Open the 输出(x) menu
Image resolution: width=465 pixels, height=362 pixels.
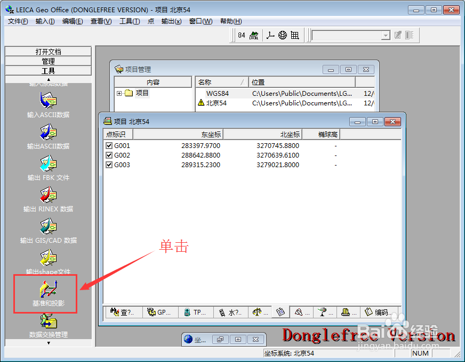point(171,21)
